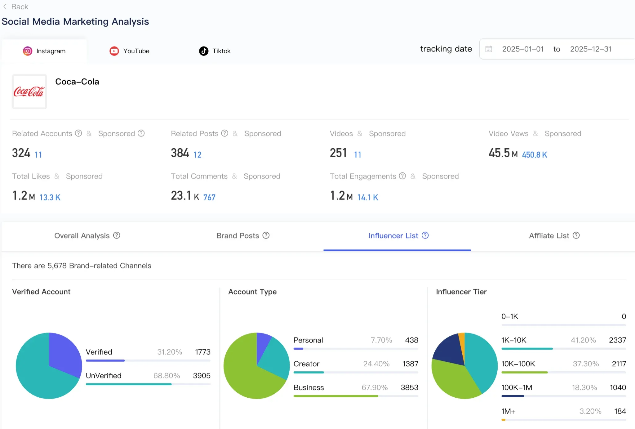Click the Influencer Tier pie chart
Viewport: 635px width, 429px height.
[x=464, y=366]
